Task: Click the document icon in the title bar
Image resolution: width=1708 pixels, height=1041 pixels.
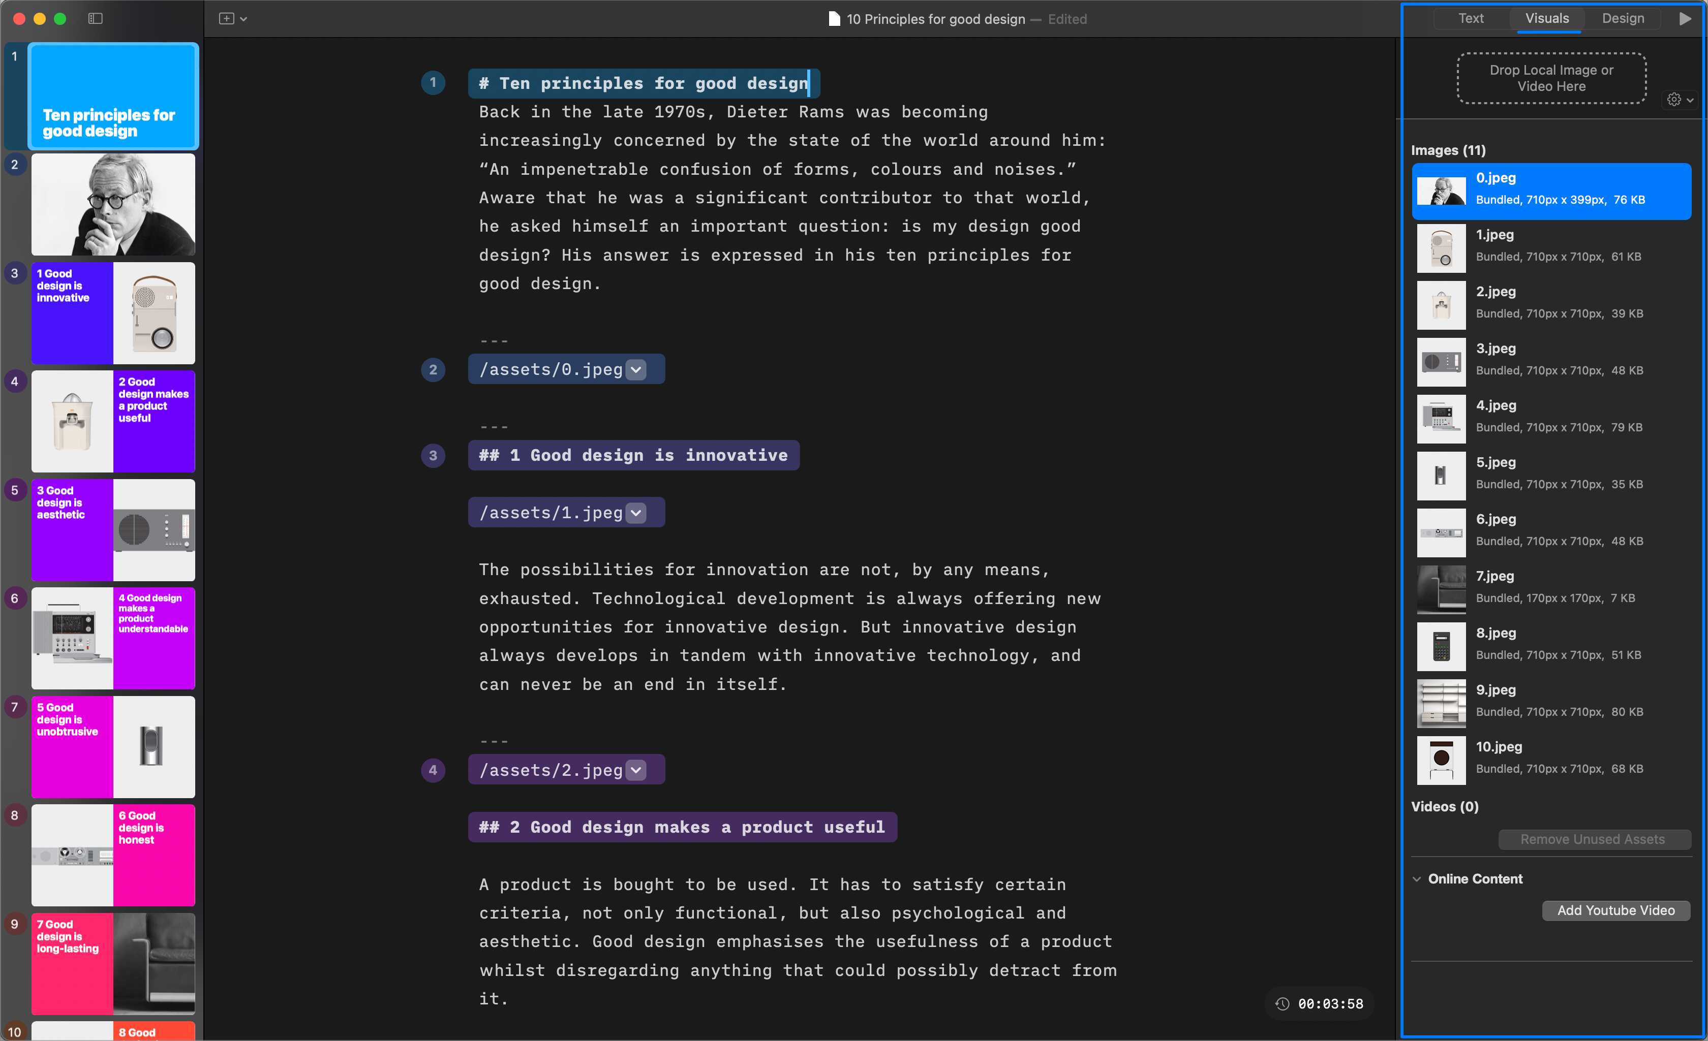Action: (x=834, y=19)
